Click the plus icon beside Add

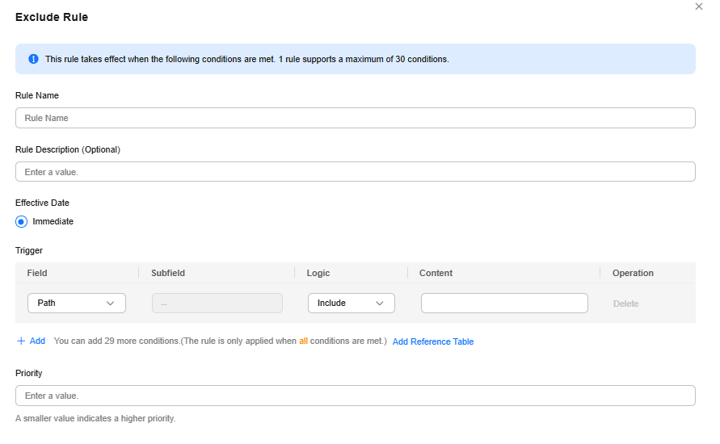pos(21,341)
